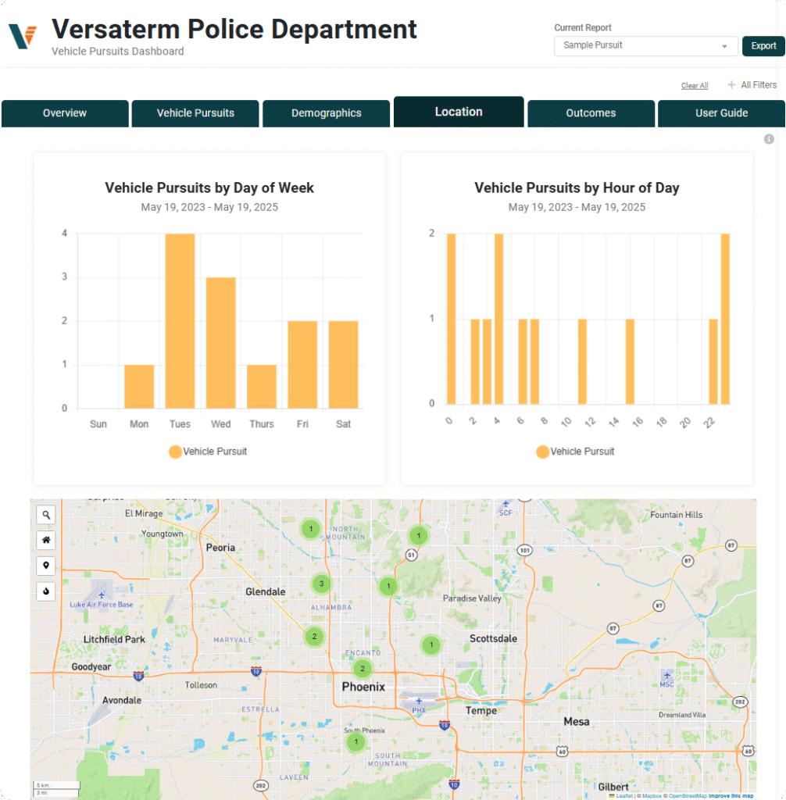Open the User Guide tab
Image resolution: width=786 pixels, height=800 pixels.
pos(720,112)
